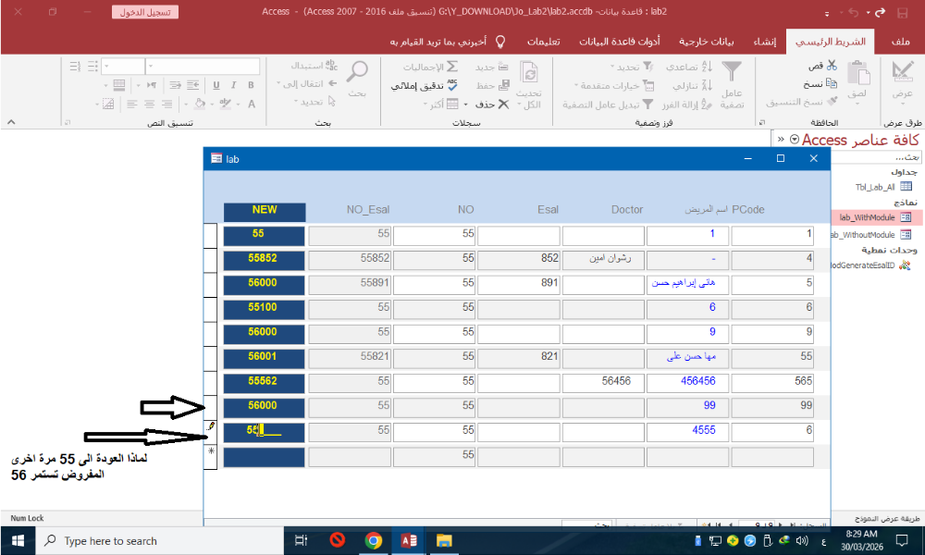The height and width of the screenshot is (555, 925).
Task: Click the Sign in (تسجيل الدخول) button
Action: [x=146, y=13]
